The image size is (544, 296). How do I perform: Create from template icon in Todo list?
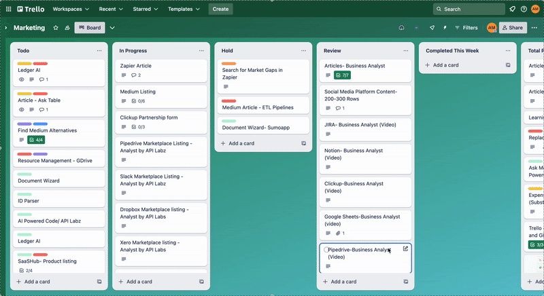pyautogui.click(x=99, y=282)
